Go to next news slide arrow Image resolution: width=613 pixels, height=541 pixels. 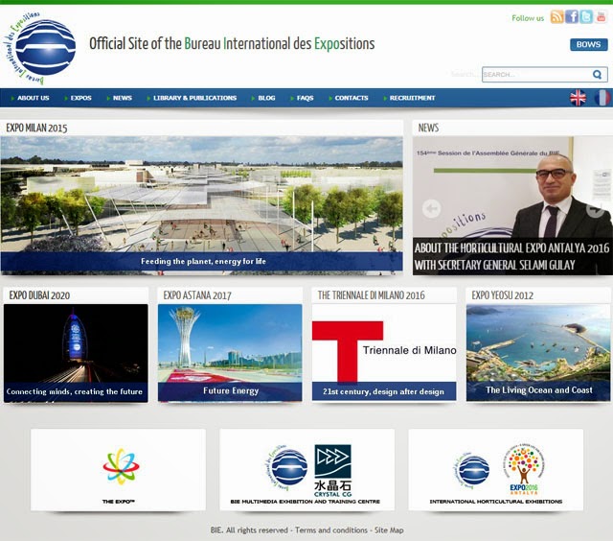596,209
